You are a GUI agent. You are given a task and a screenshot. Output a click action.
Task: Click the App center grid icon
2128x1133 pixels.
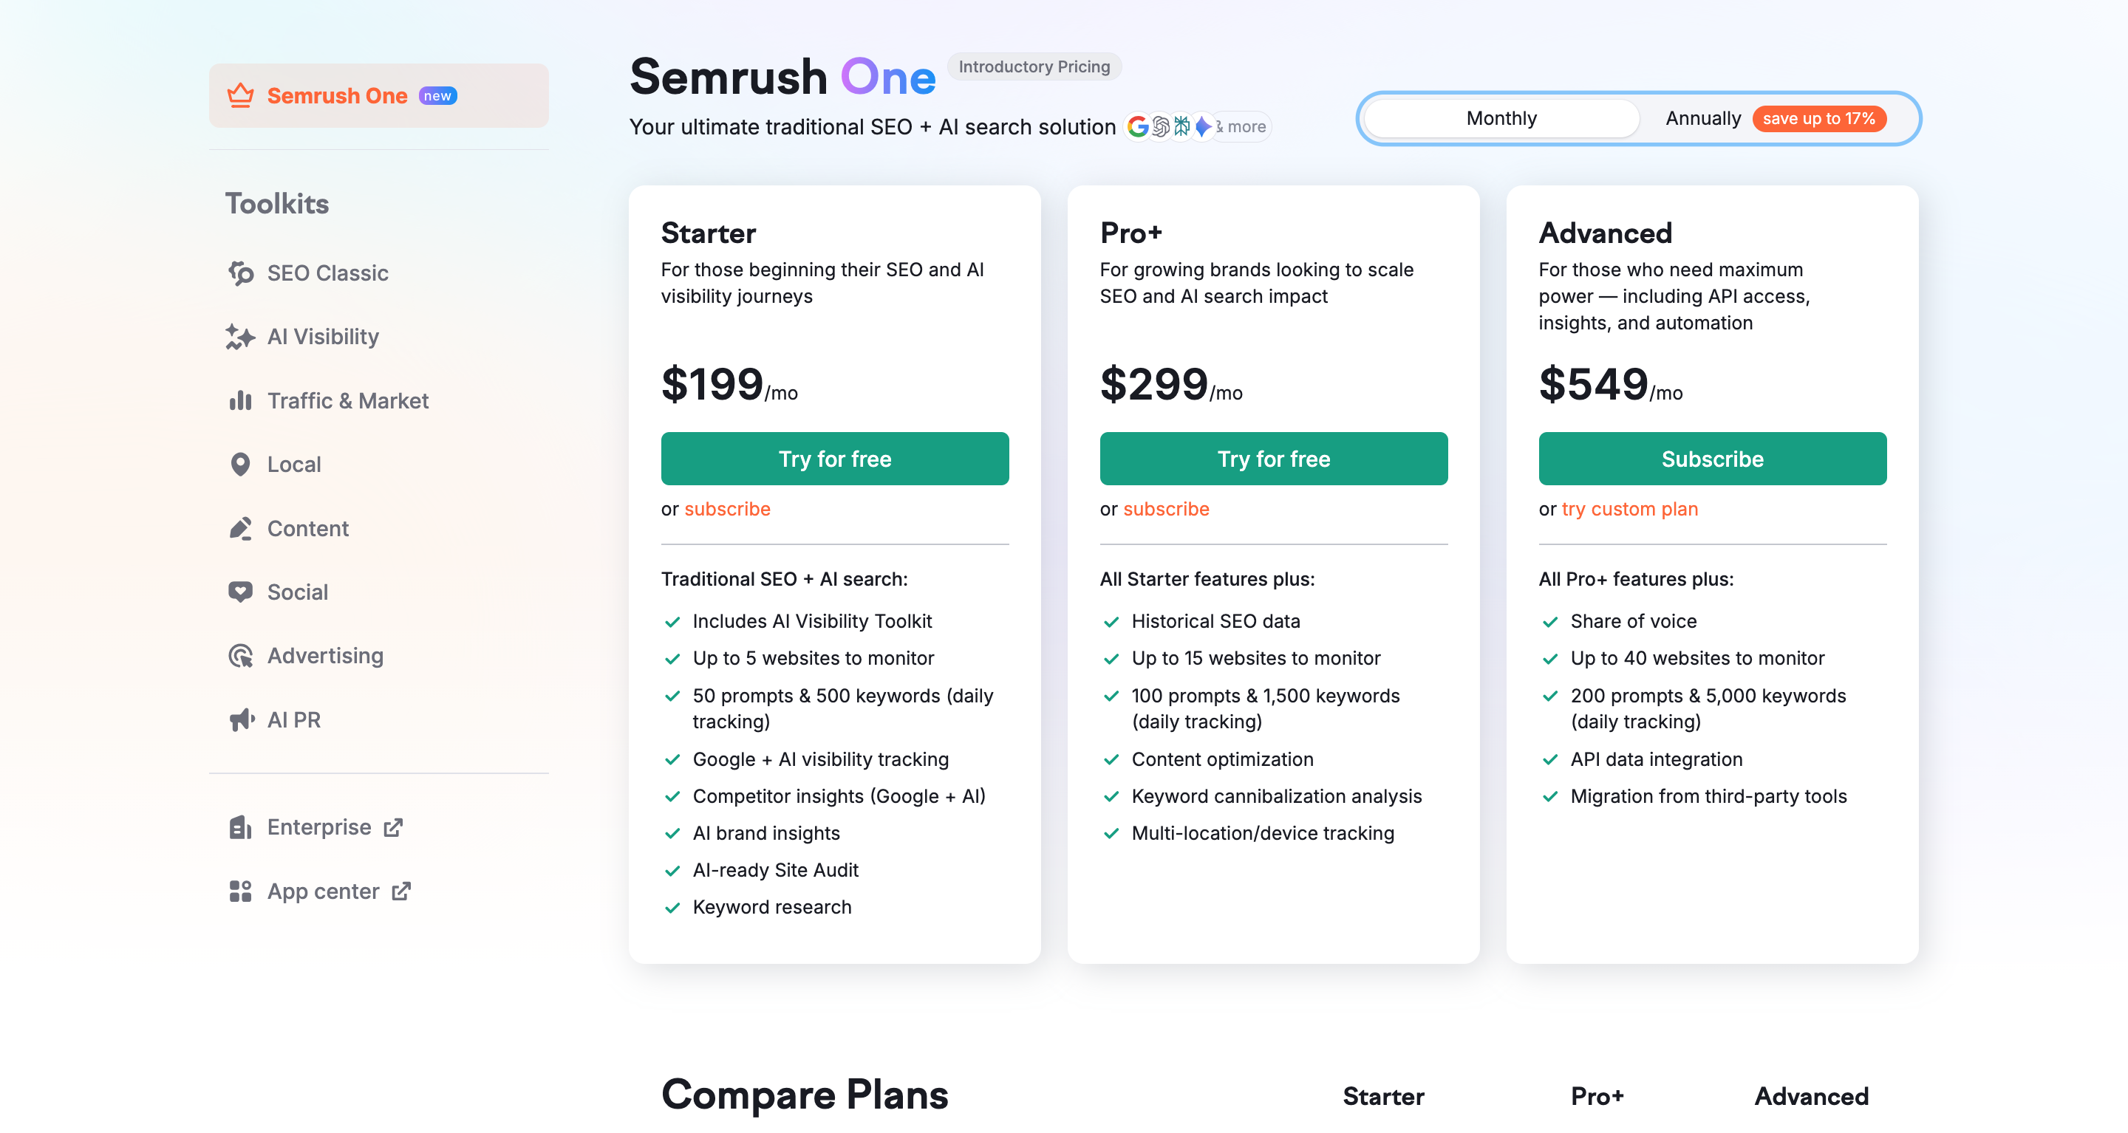click(x=240, y=892)
